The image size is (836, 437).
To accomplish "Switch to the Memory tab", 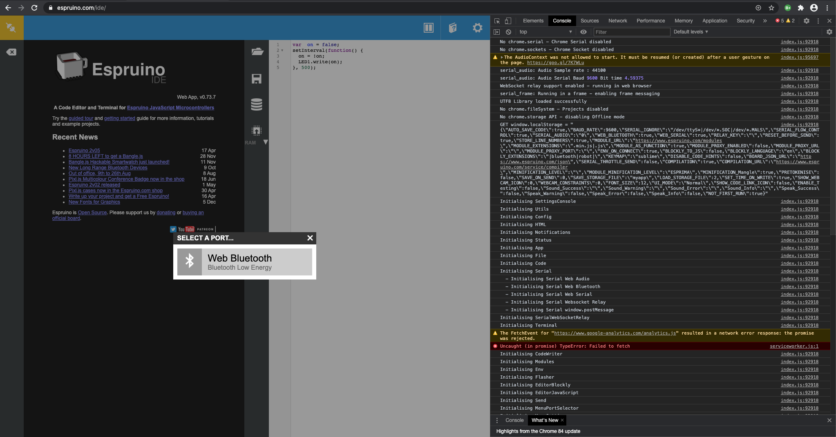I will (684, 21).
